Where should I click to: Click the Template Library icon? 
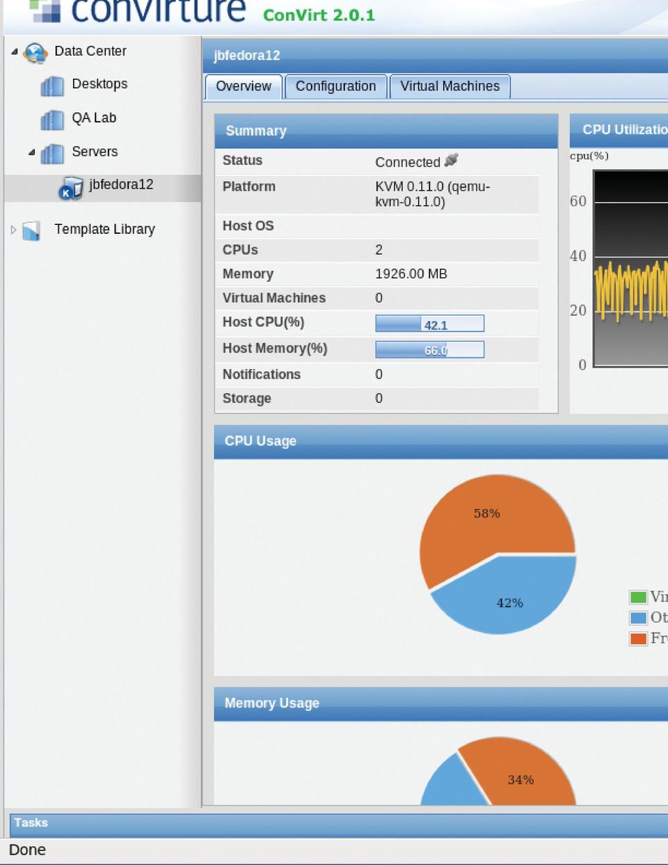[32, 231]
